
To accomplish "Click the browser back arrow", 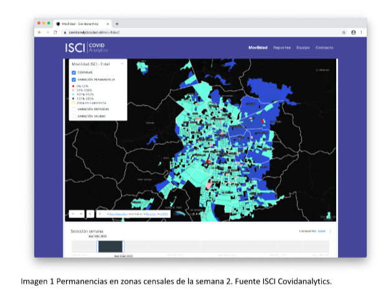I will click(x=40, y=32).
